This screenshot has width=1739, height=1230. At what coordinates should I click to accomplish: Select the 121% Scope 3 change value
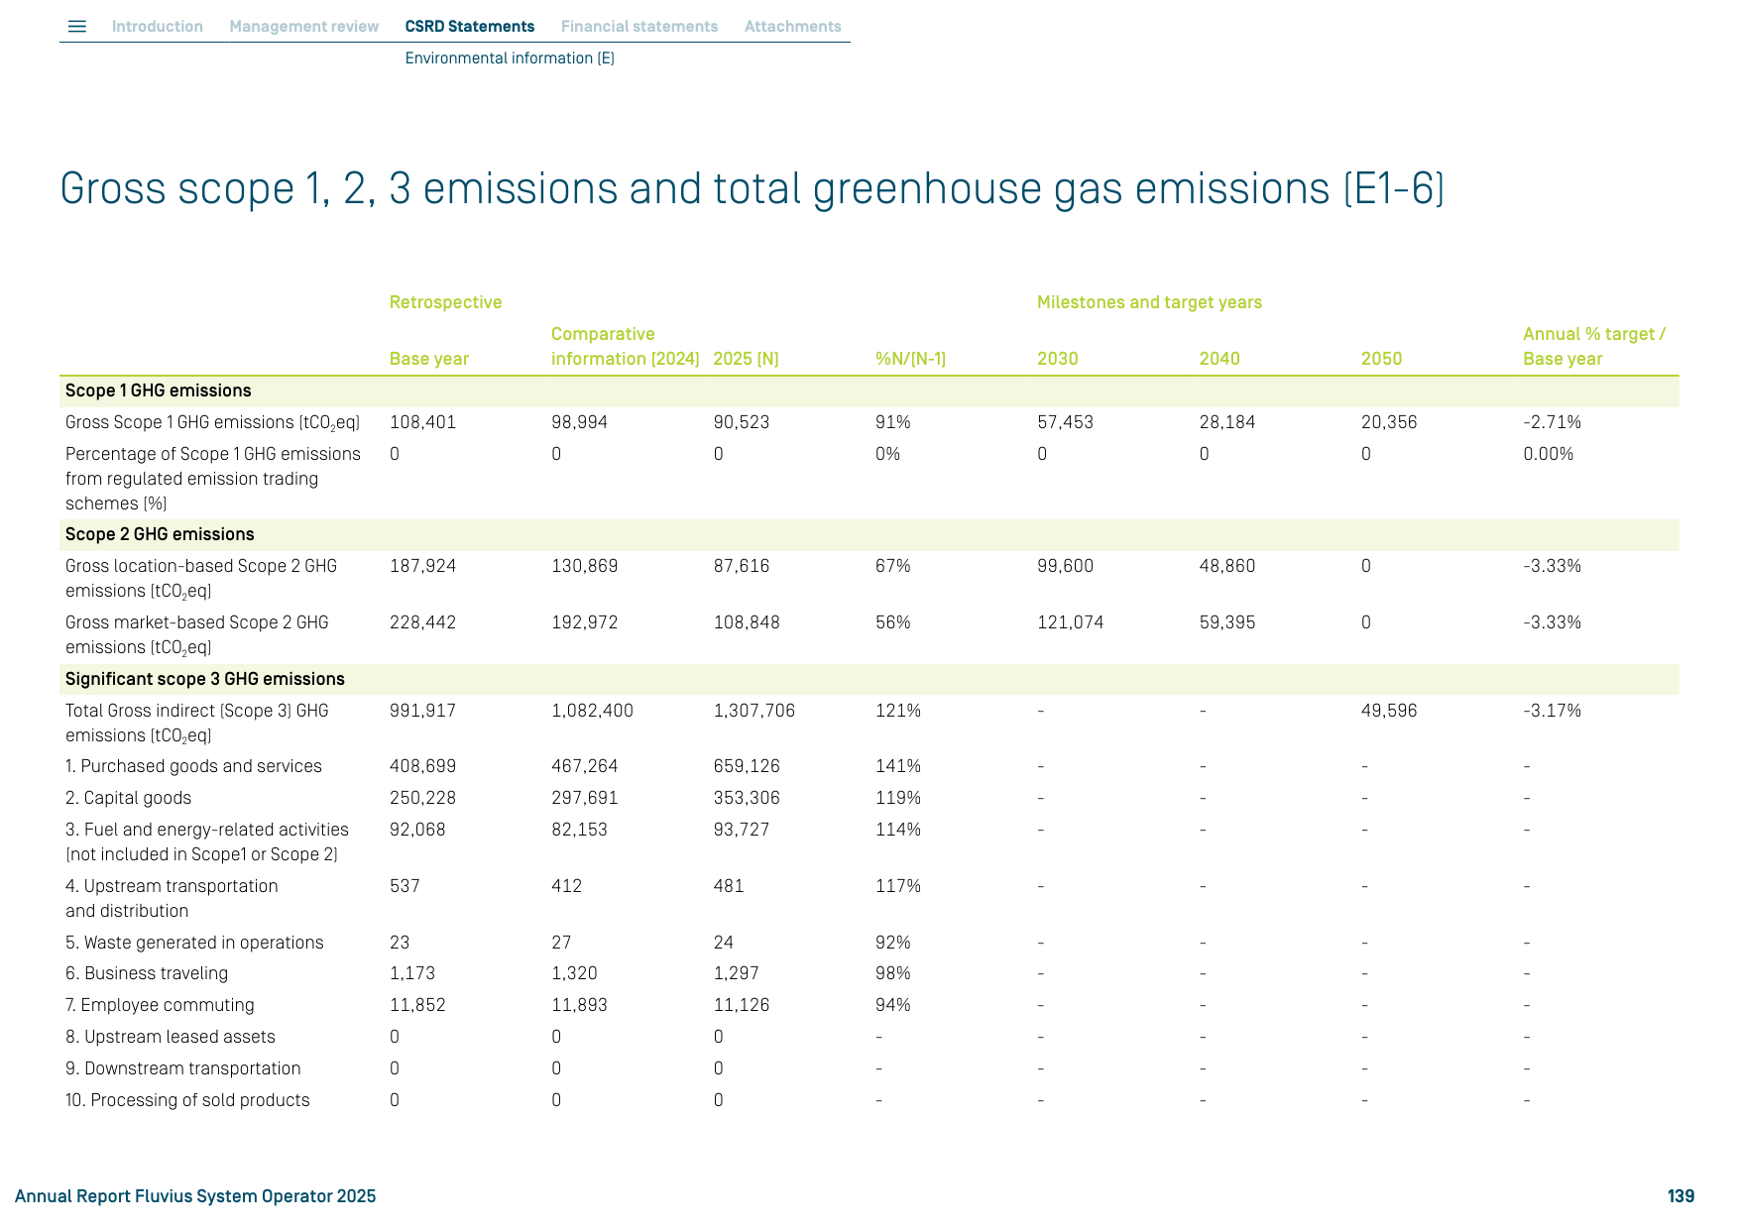point(898,711)
